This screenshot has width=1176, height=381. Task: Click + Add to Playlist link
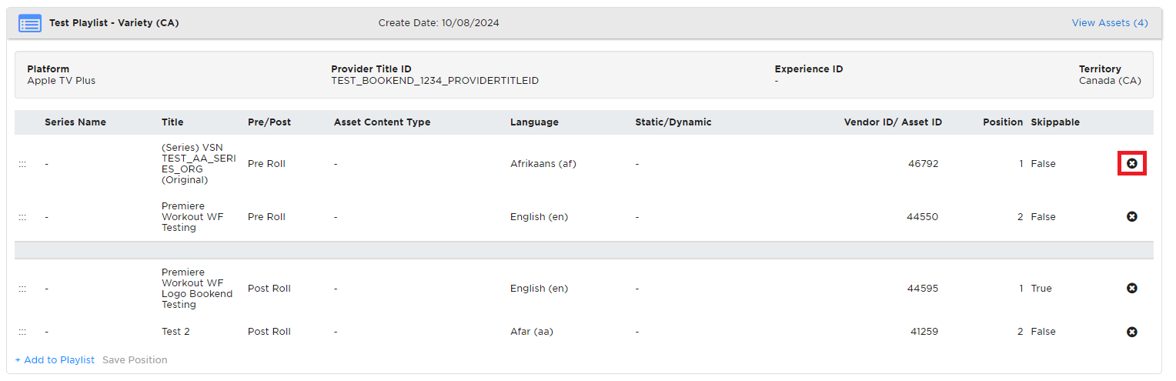coord(55,360)
